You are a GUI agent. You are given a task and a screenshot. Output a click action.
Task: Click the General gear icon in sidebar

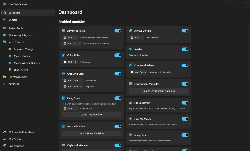[x=4, y=20]
